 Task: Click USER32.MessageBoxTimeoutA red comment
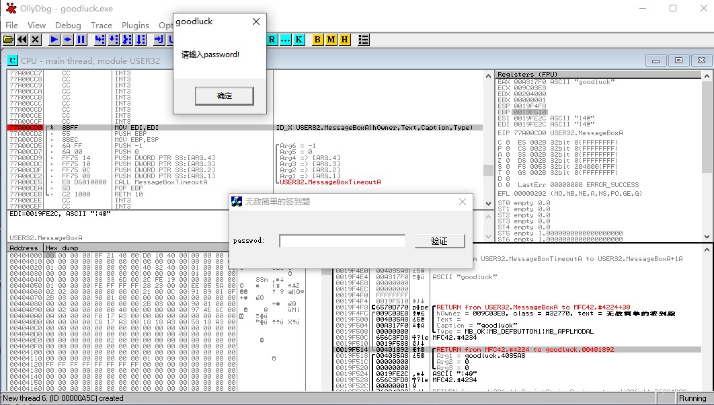tap(330, 182)
